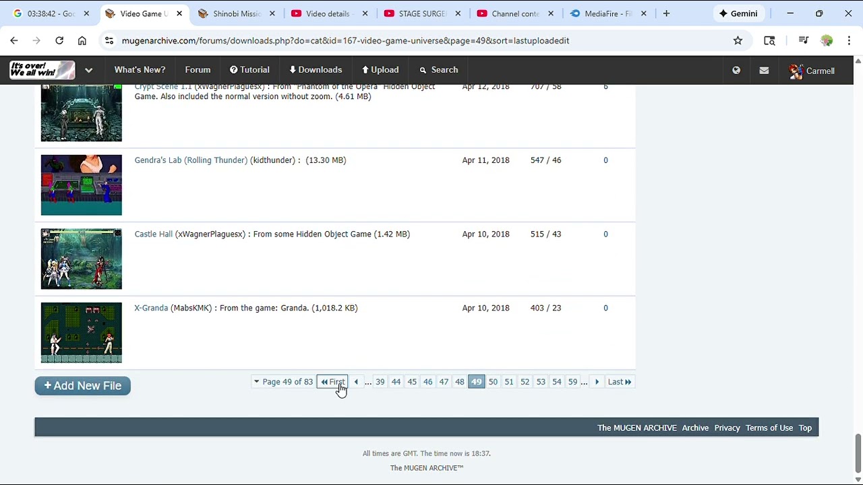The width and height of the screenshot is (863, 485).
Task: Expand the dropdown arrow beside site logo
Action: [88, 70]
